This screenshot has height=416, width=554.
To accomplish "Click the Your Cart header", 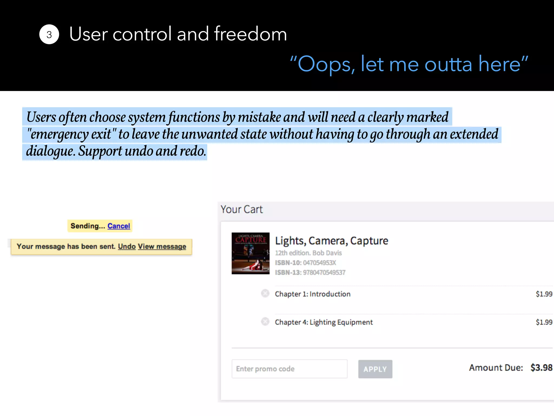I will pos(242,209).
